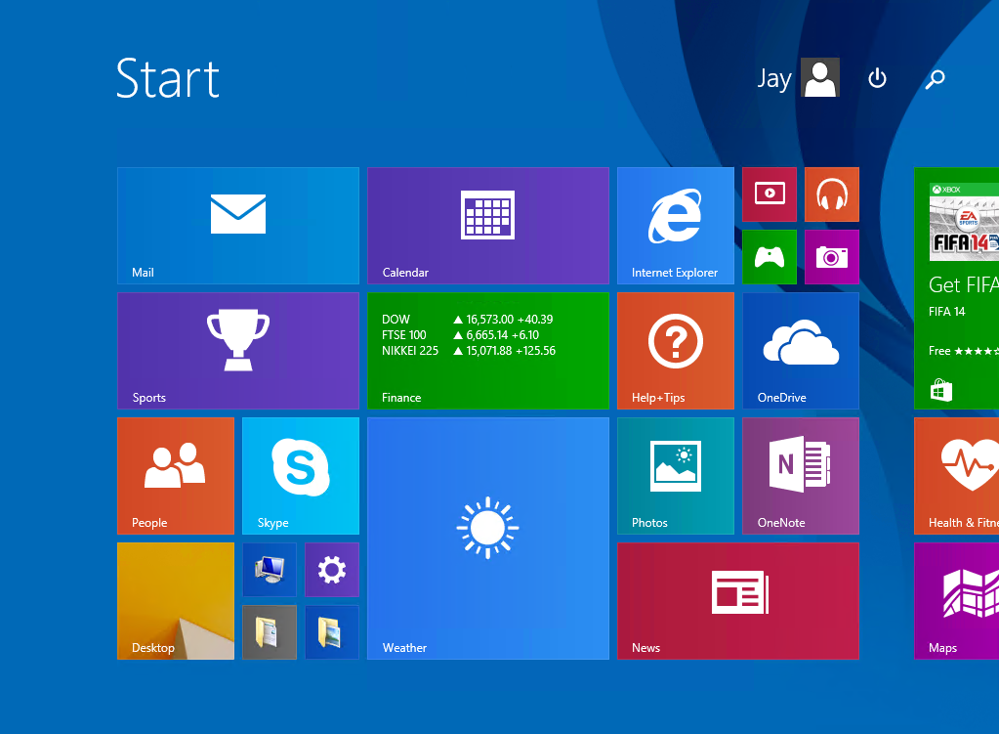Viewport: 999px width, 734px height.
Task: Open the Jay user account menu
Action: [x=798, y=78]
